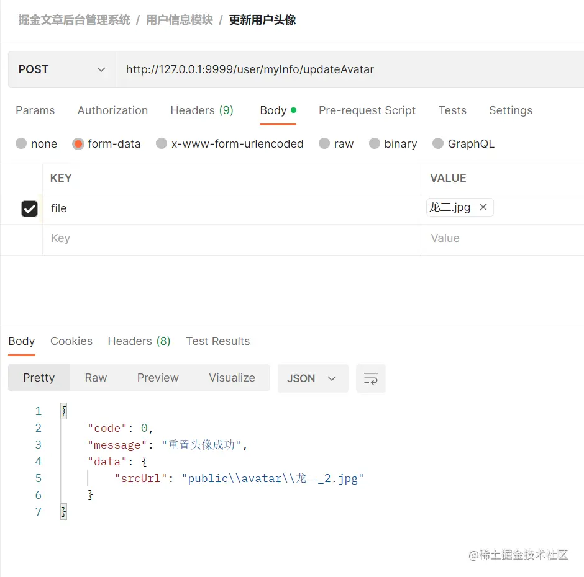584x577 pixels.
Task: Click line number 7 in response
Action: pos(39,512)
